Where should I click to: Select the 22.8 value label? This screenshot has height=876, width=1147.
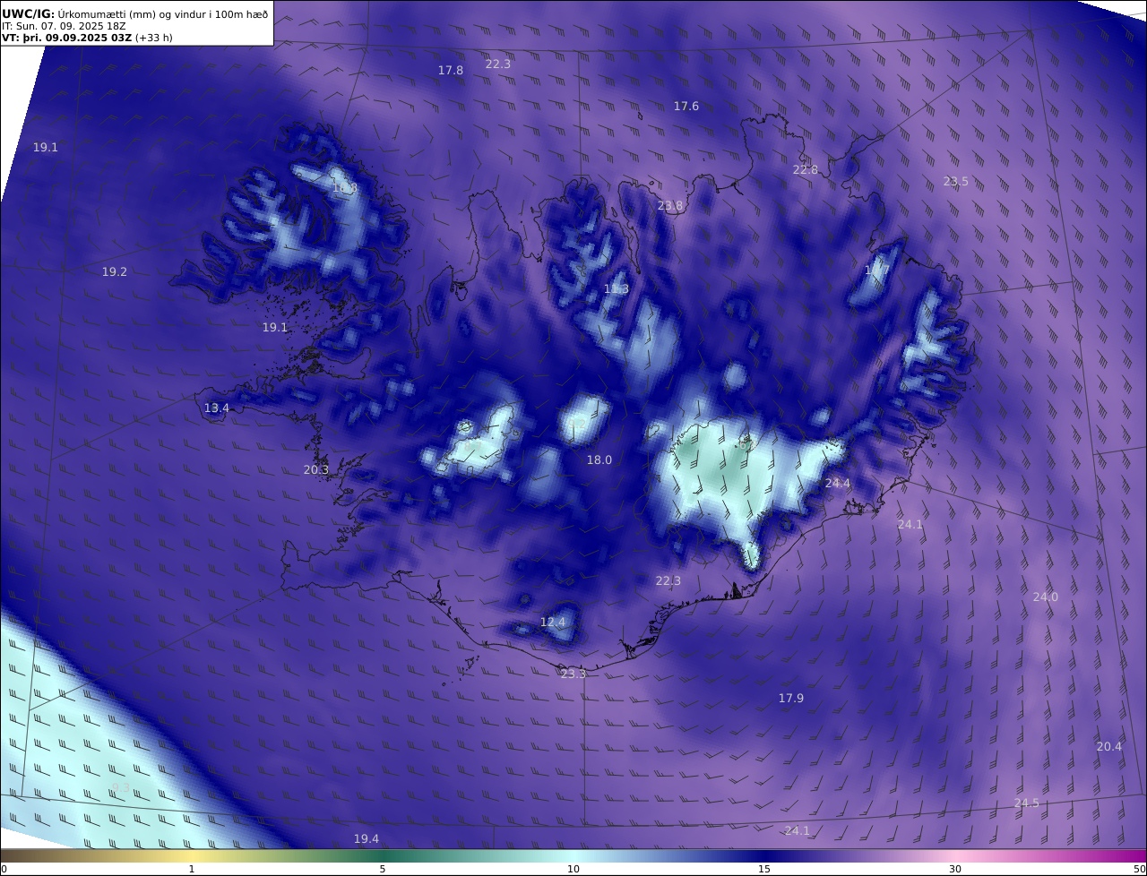click(806, 169)
